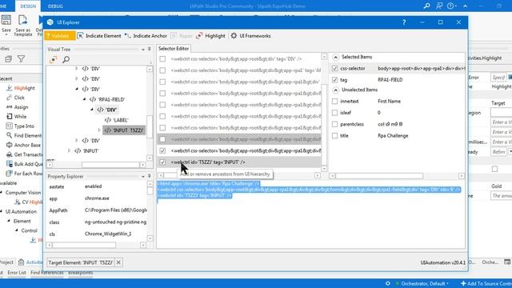Click the Visual Tree highlight-element icon
The image size is (512, 288).
click(x=53, y=59)
